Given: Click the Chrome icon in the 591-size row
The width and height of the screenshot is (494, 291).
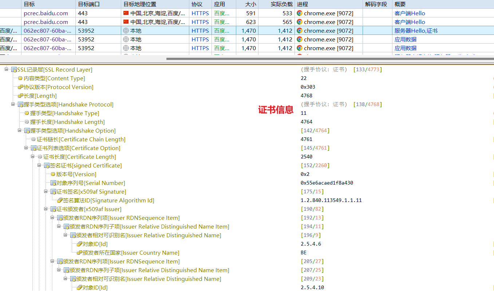Looking at the screenshot, I should (300, 13).
